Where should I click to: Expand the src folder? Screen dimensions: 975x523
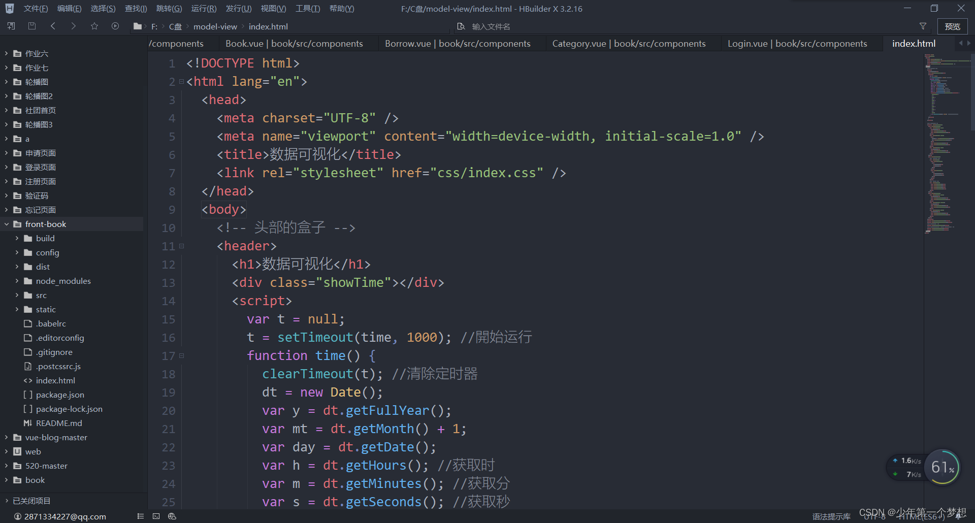pos(17,295)
